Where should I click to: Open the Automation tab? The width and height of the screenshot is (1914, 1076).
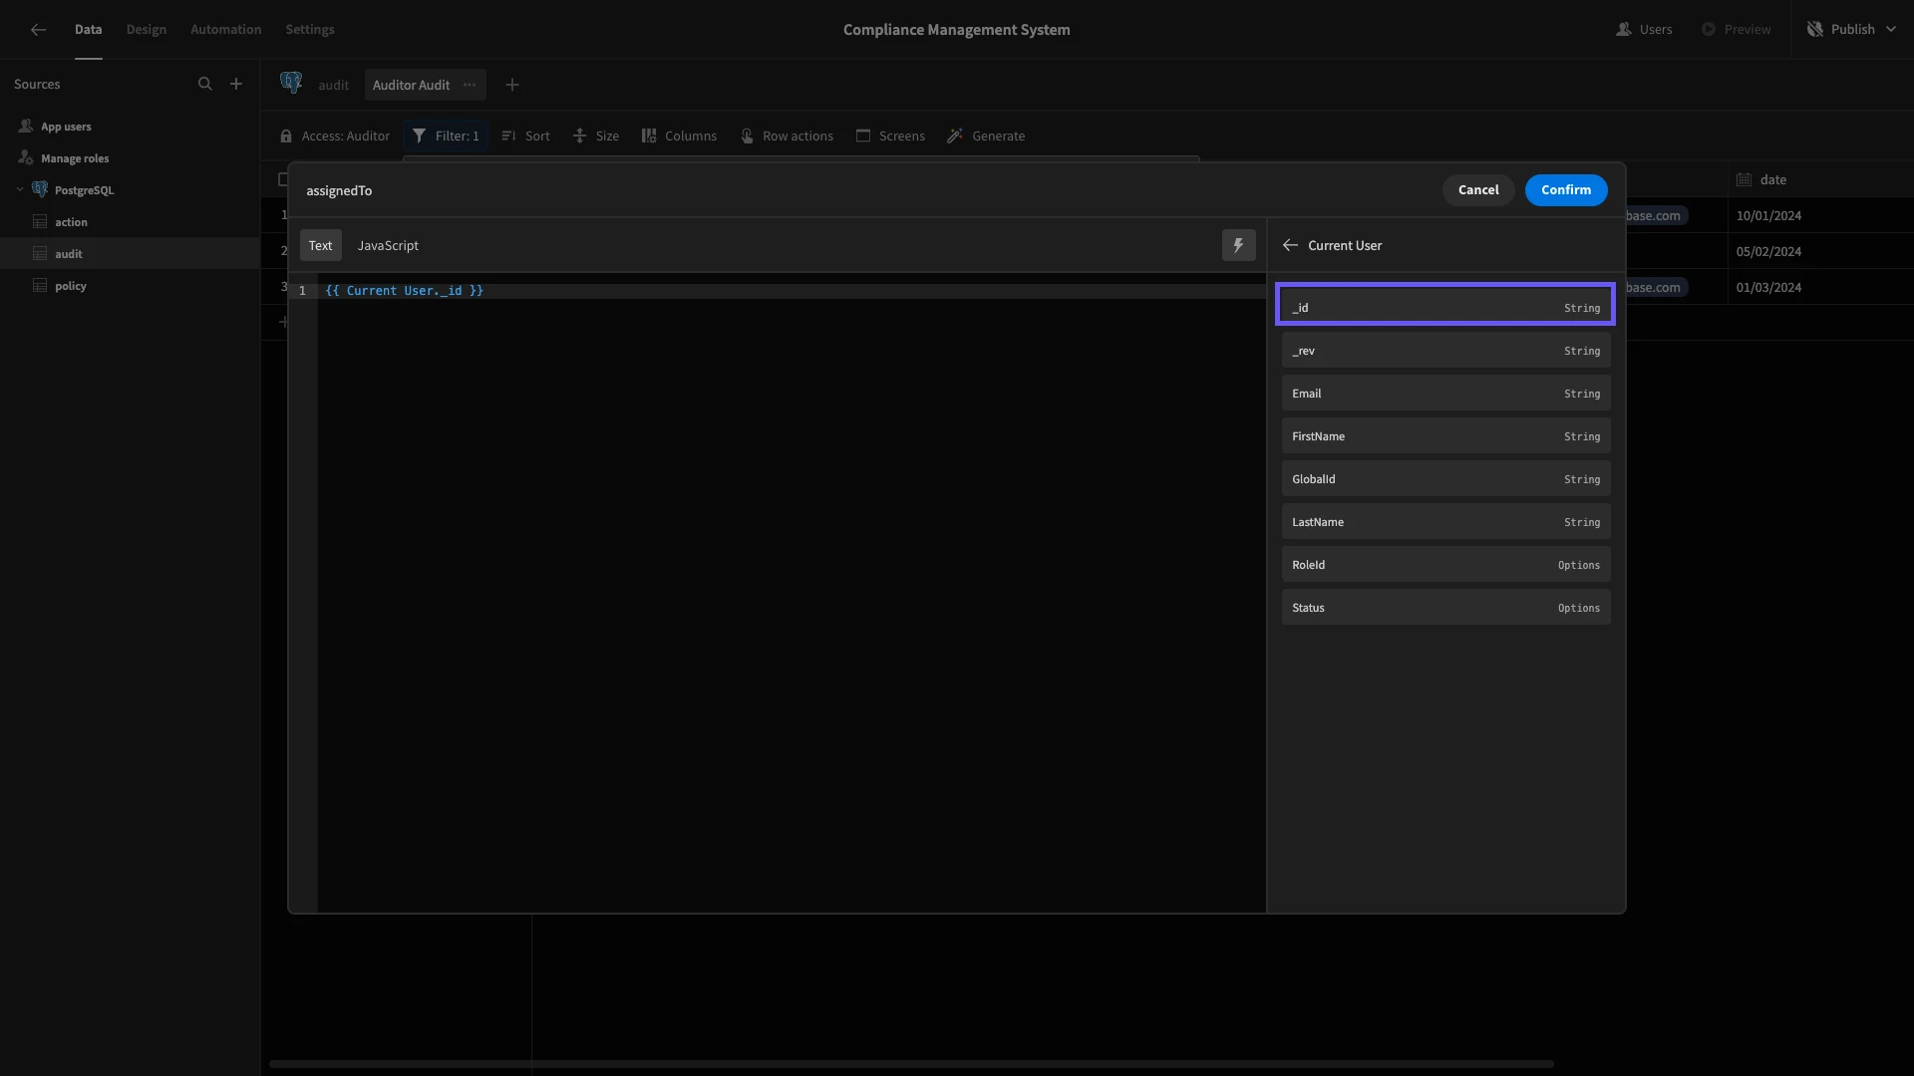(x=226, y=30)
